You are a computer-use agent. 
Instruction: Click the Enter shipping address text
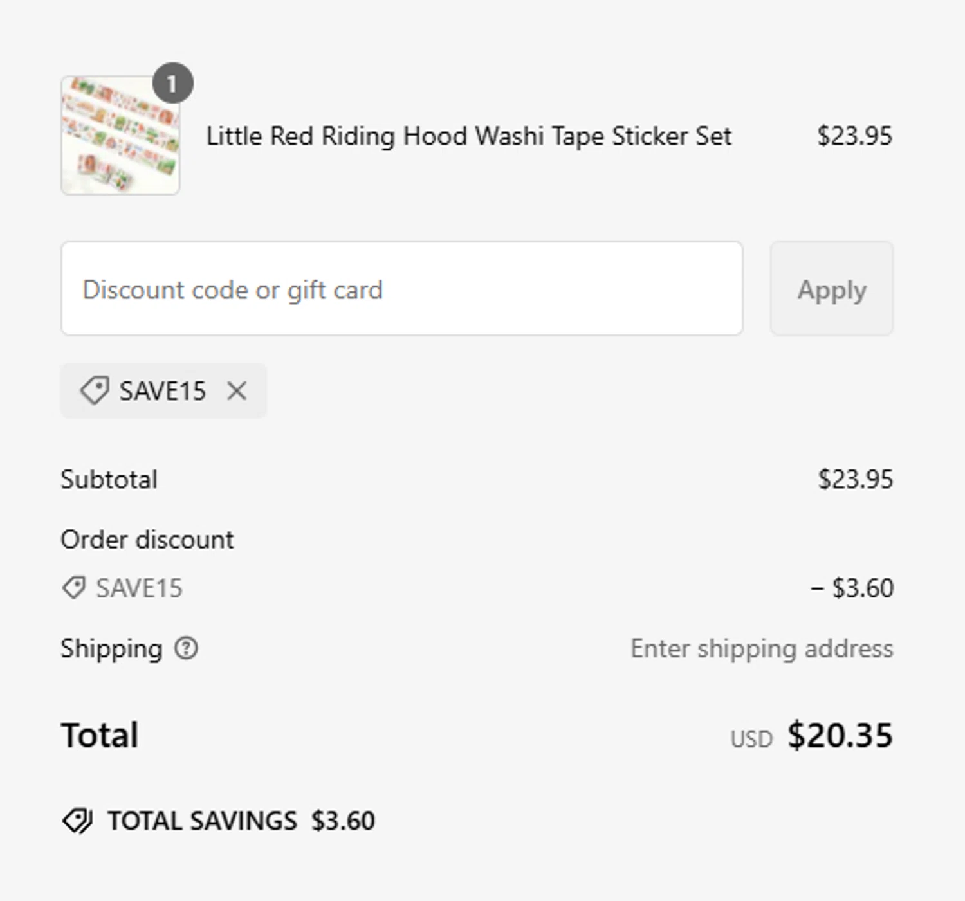pos(762,648)
